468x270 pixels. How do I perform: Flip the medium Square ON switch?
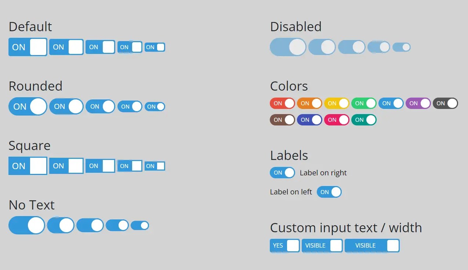(x=100, y=166)
